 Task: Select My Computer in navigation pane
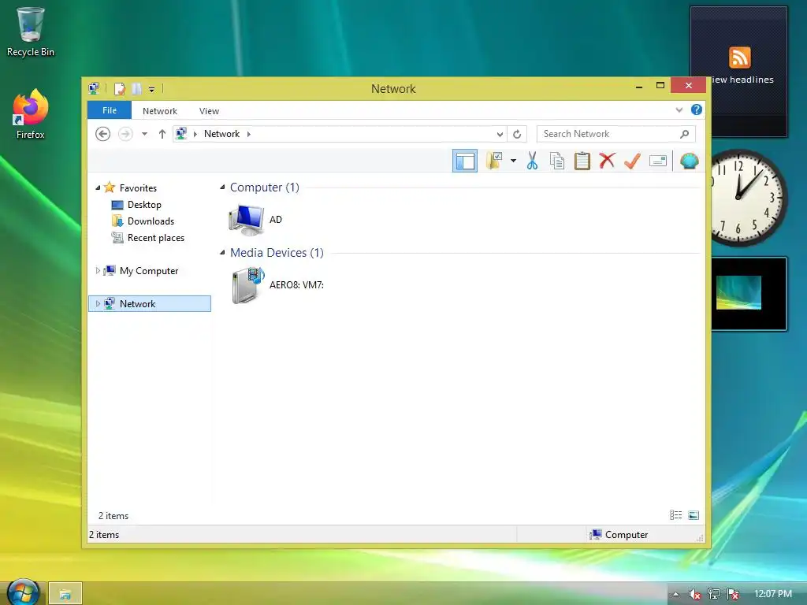click(x=149, y=271)
